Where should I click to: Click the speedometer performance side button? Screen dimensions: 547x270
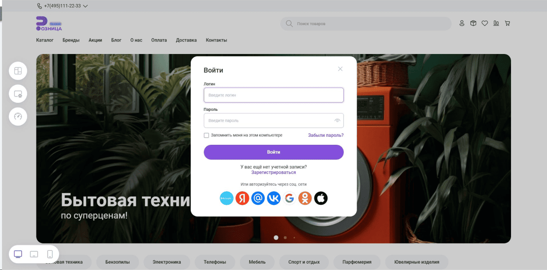tap(18, 116)
